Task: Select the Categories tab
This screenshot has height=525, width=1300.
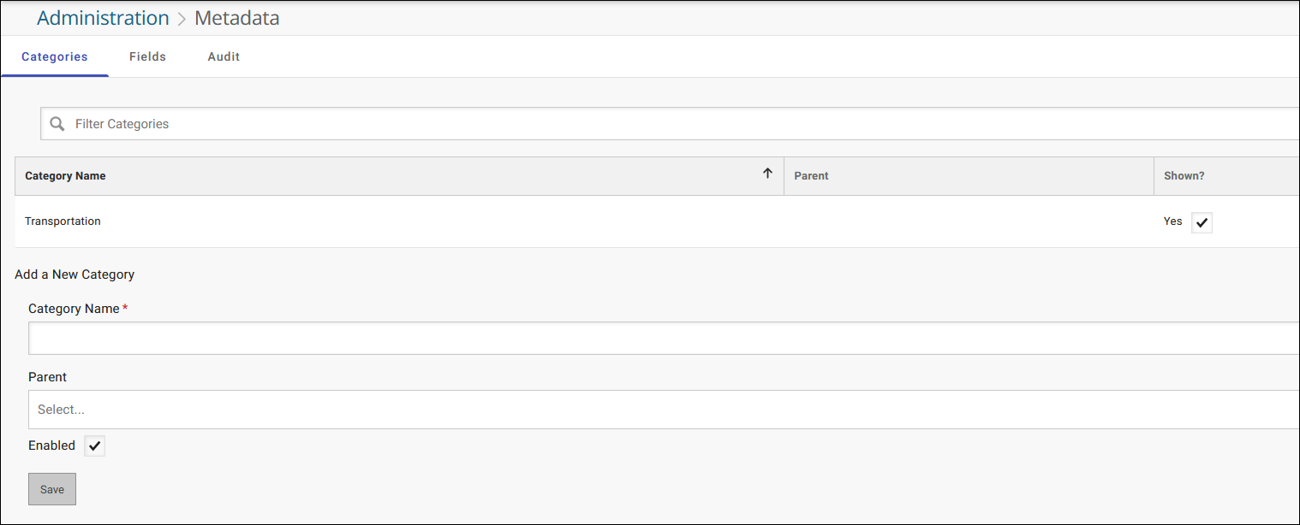Action: tap(54, 56)
